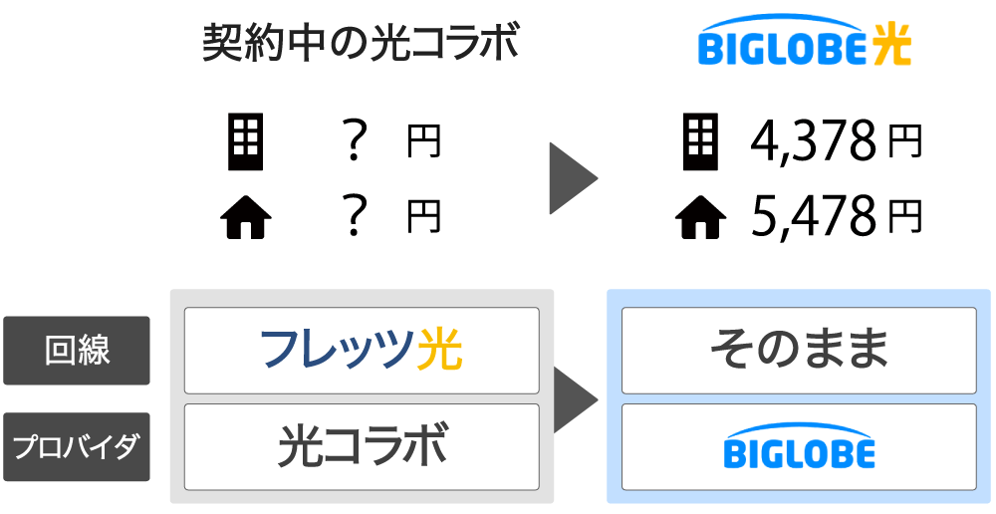
Task: Click the プロバイダ label
Action: tap(77, 446)
